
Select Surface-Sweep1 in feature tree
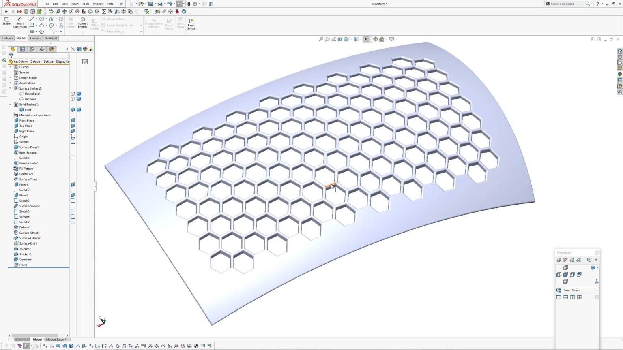tap(29, 206)
